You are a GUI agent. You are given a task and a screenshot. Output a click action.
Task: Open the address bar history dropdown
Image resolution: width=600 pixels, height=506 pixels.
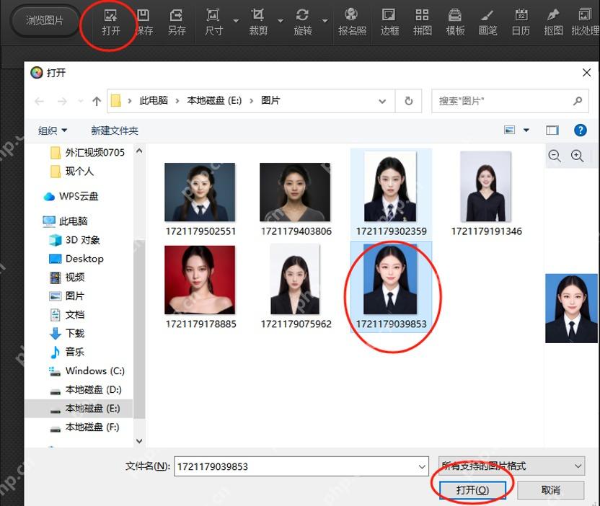pos(382,102)
